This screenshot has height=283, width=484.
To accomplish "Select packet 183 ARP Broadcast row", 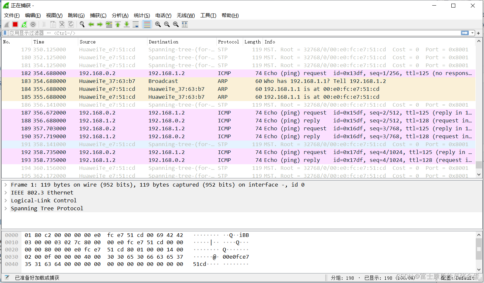I will (239, 81).
